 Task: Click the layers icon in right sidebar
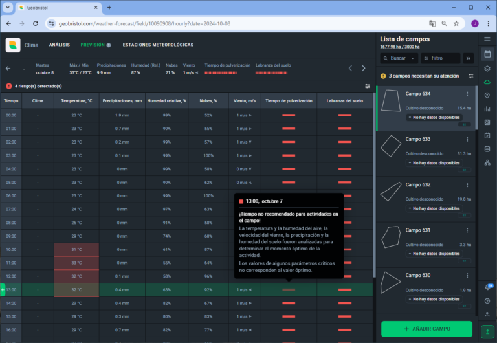click(487, 68)
